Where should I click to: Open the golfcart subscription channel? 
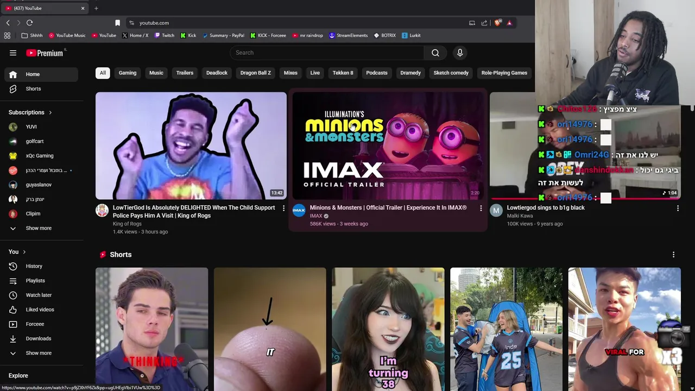click(x=41, y=141)
